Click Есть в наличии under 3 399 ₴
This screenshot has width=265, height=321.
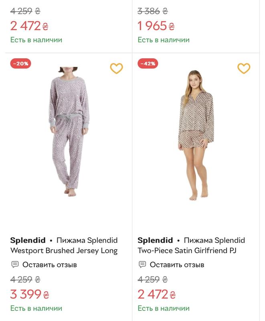[x=36, y=308]
